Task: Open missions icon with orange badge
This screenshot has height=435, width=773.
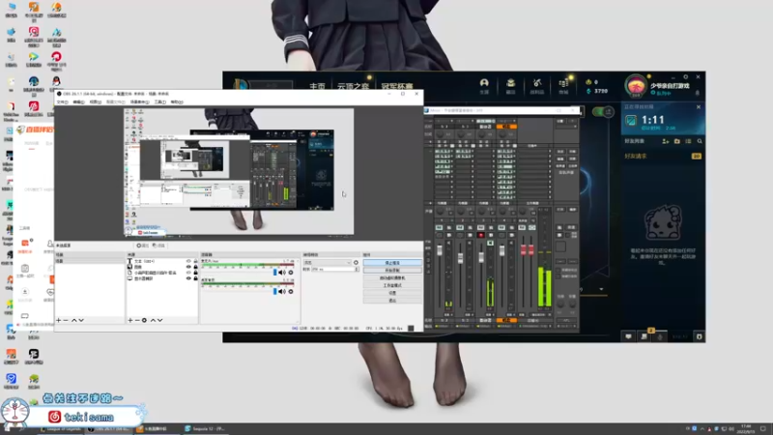Action: (x=644, y=336)
